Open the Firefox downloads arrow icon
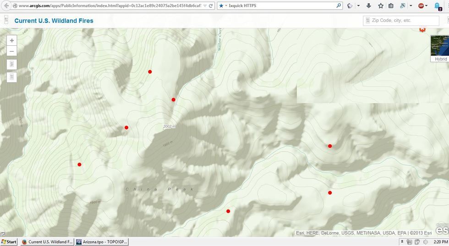The width and height of the screenshot is (449, 246). (368, 6)
